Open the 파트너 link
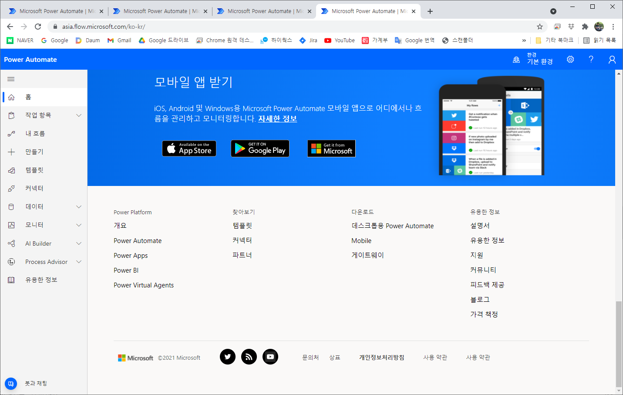 click(x=242, y=255)
